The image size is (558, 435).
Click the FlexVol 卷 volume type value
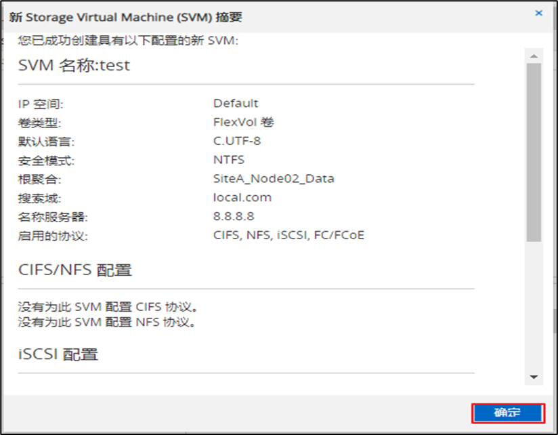click(x=243, y=123)
